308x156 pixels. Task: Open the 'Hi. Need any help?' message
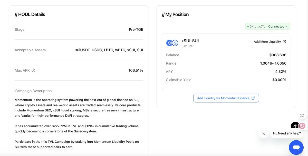tap(287, 133)
